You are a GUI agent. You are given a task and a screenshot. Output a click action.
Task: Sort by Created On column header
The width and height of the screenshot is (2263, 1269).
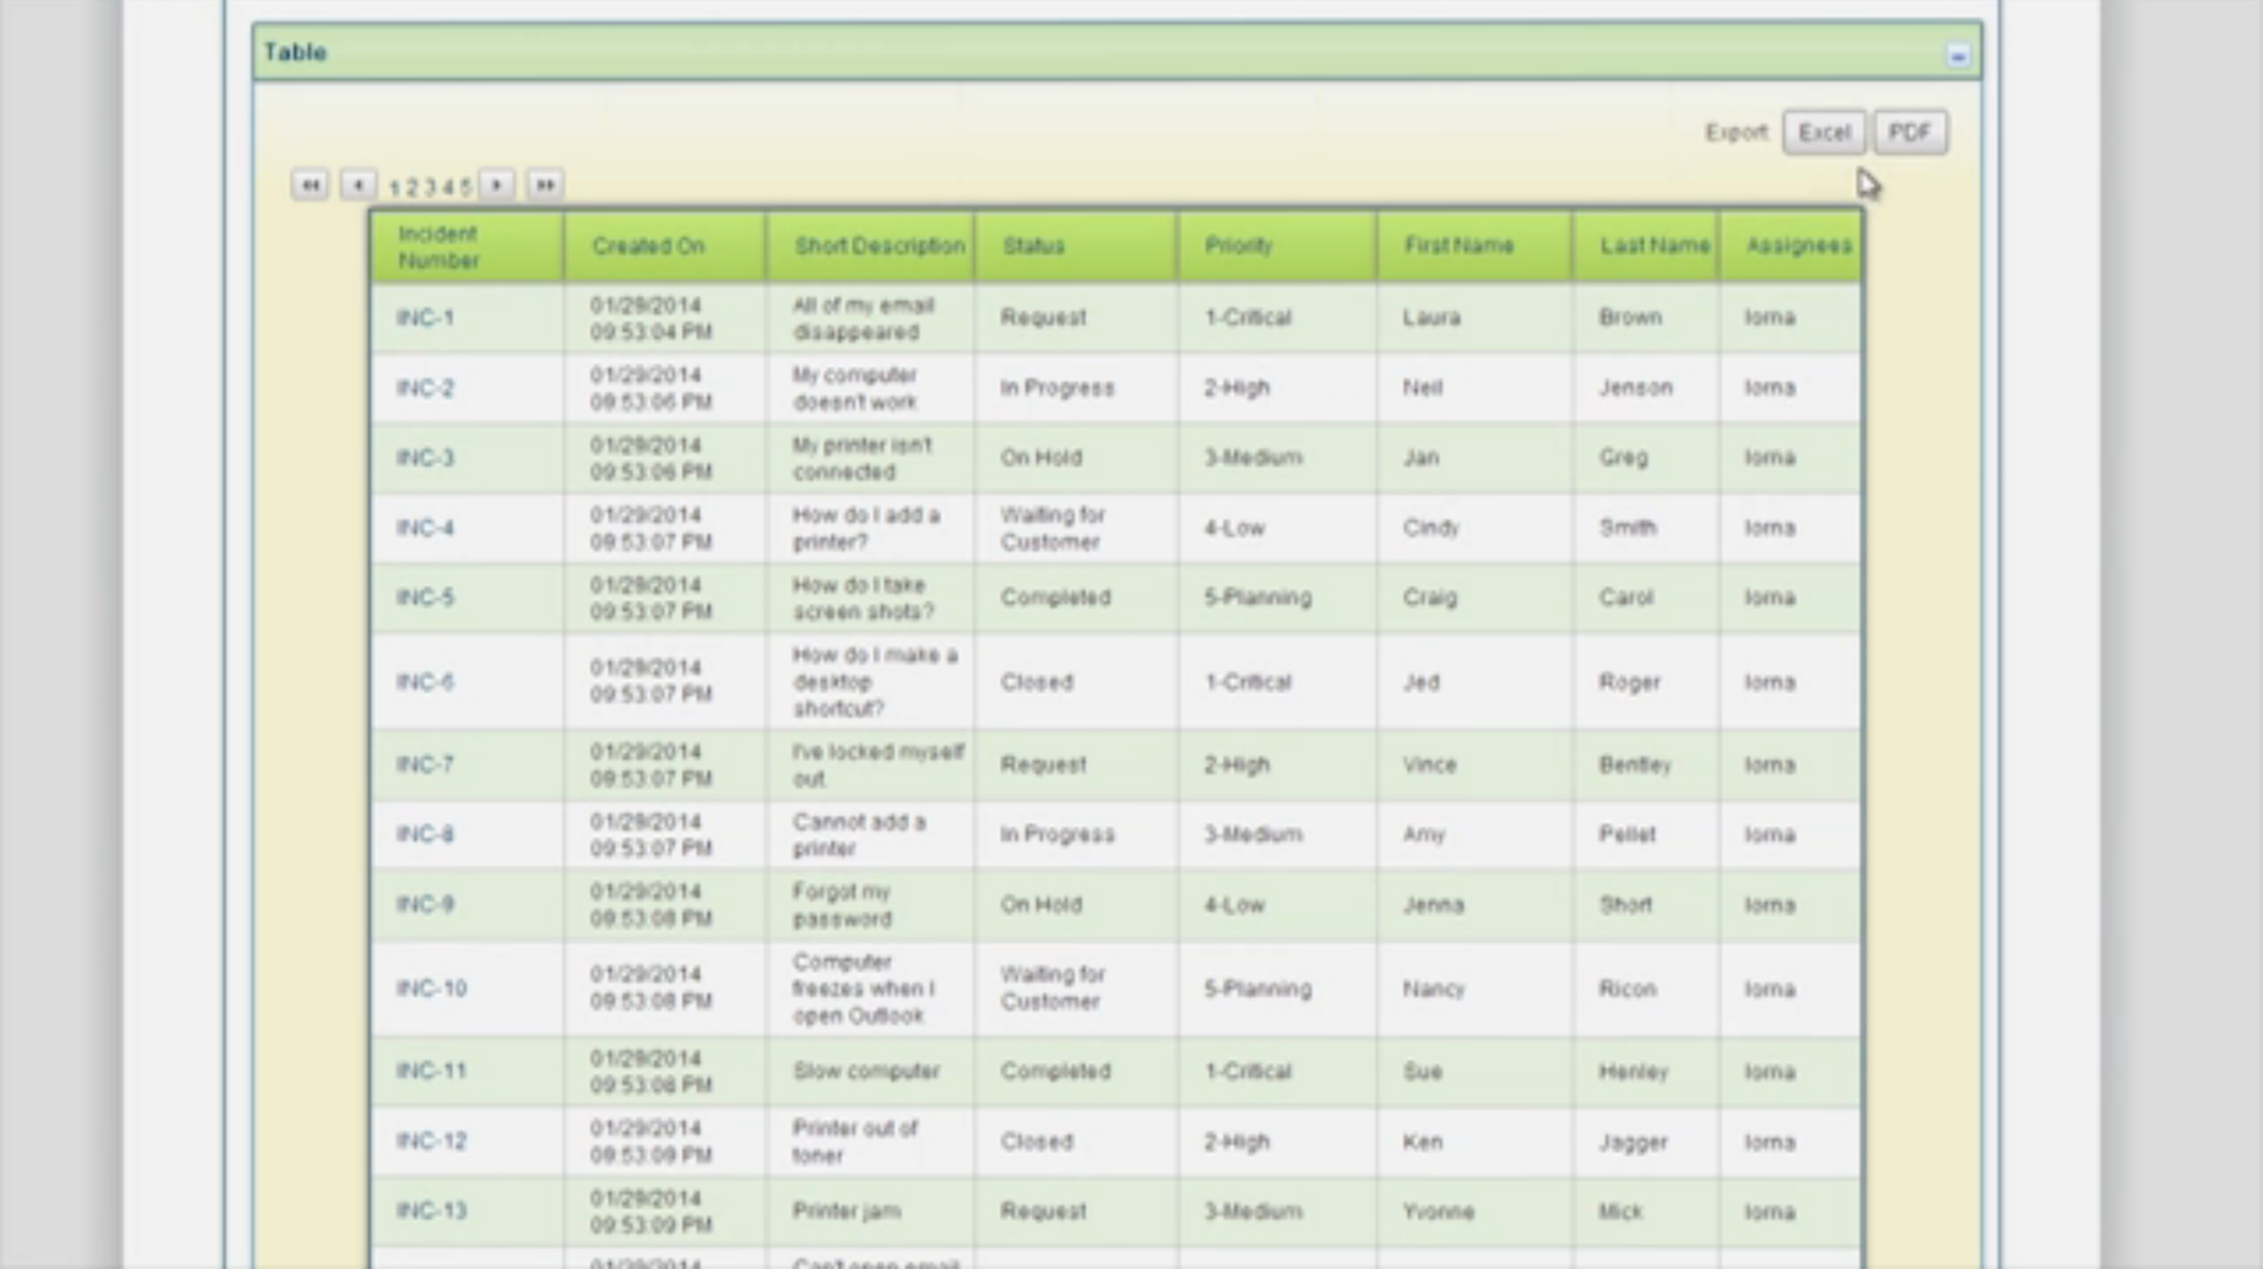point(648,246)
